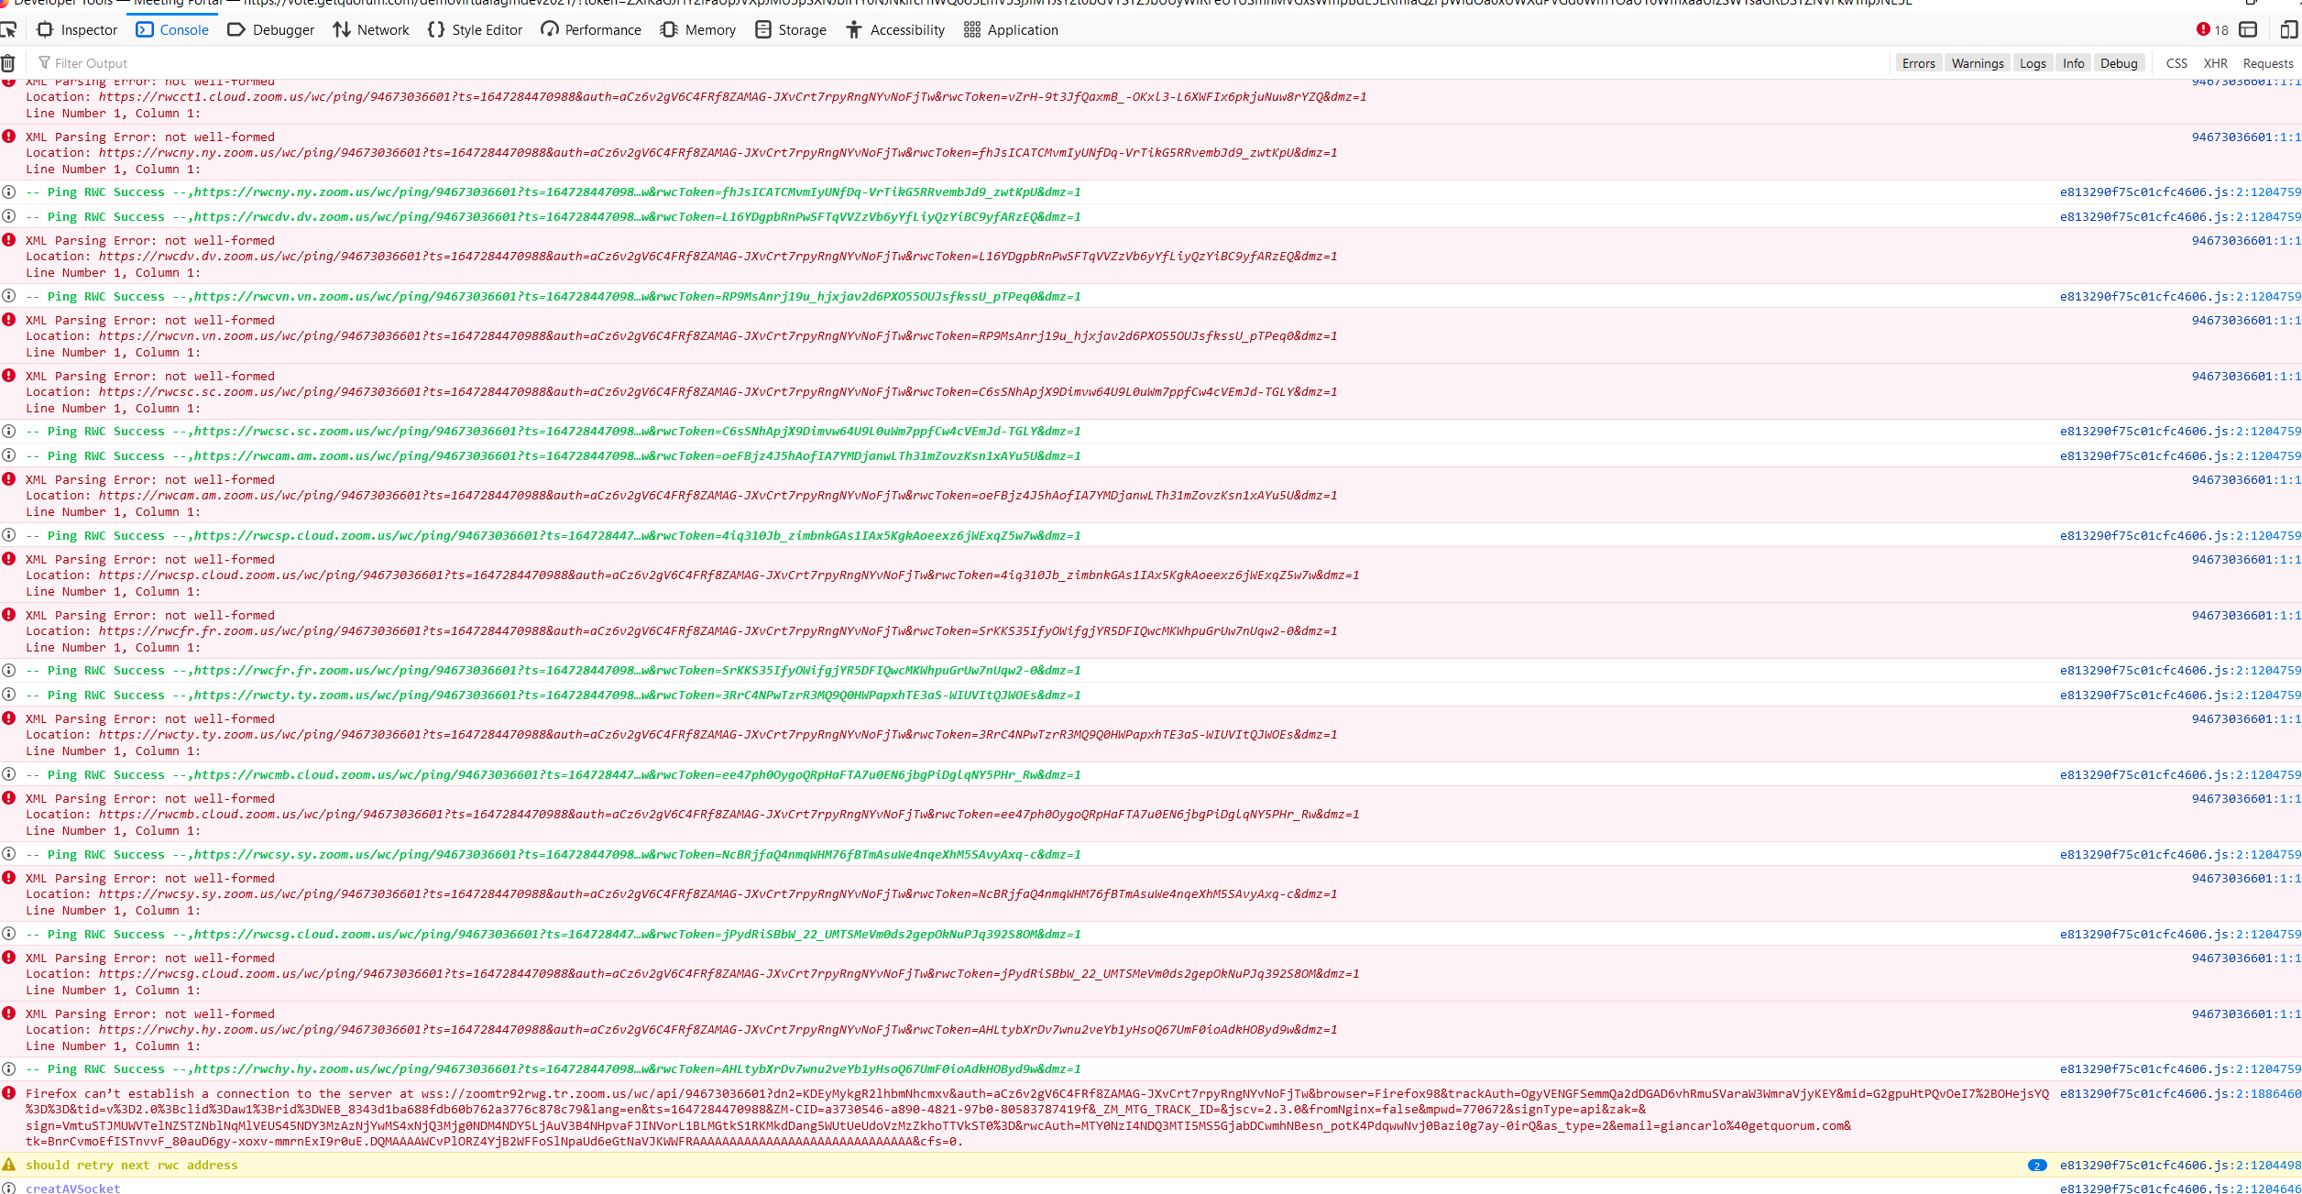Click repeat count badge on retry warning
Image resolution: width=2302 pixels, height=1194 pixels.
(2036, 1166)
